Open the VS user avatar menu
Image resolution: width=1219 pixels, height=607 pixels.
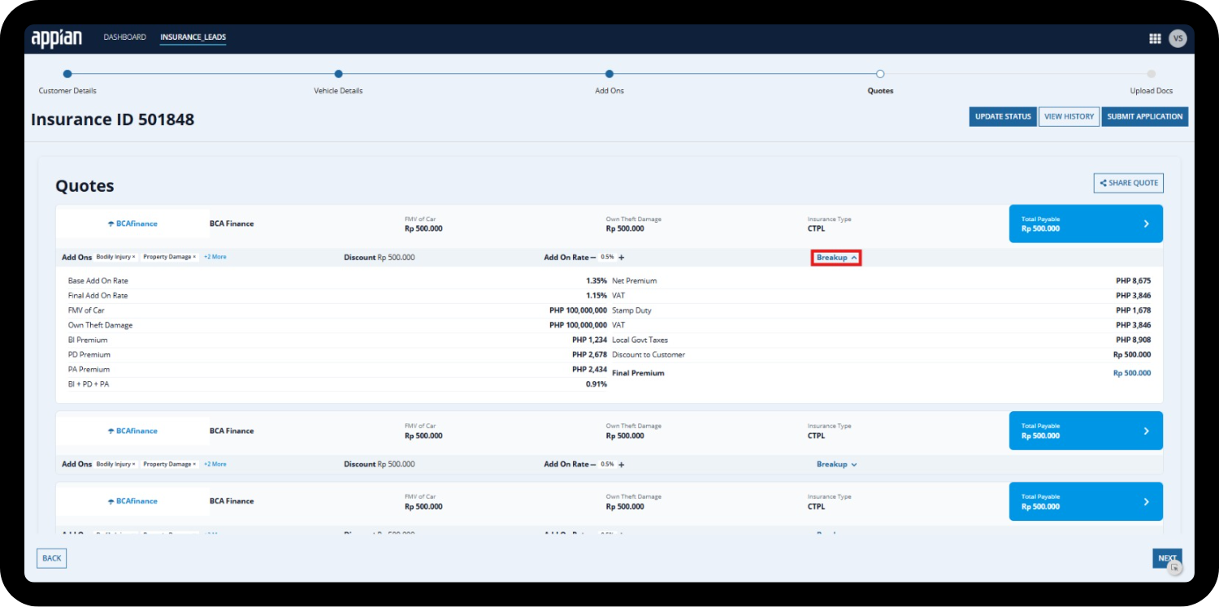click(1178, 38)
